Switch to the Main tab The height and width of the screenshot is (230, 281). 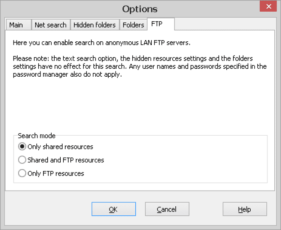pos(16,25)
